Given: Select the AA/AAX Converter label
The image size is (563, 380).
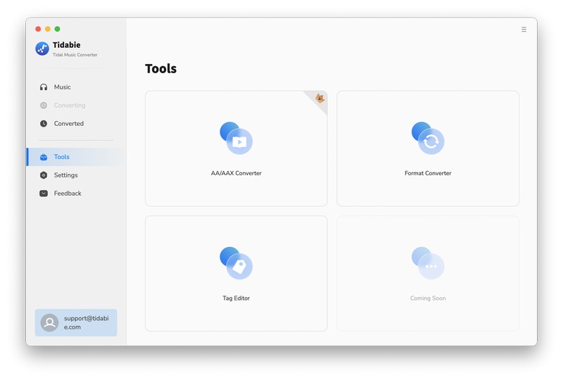Looking at the screenshot, I should coord(236,173).
